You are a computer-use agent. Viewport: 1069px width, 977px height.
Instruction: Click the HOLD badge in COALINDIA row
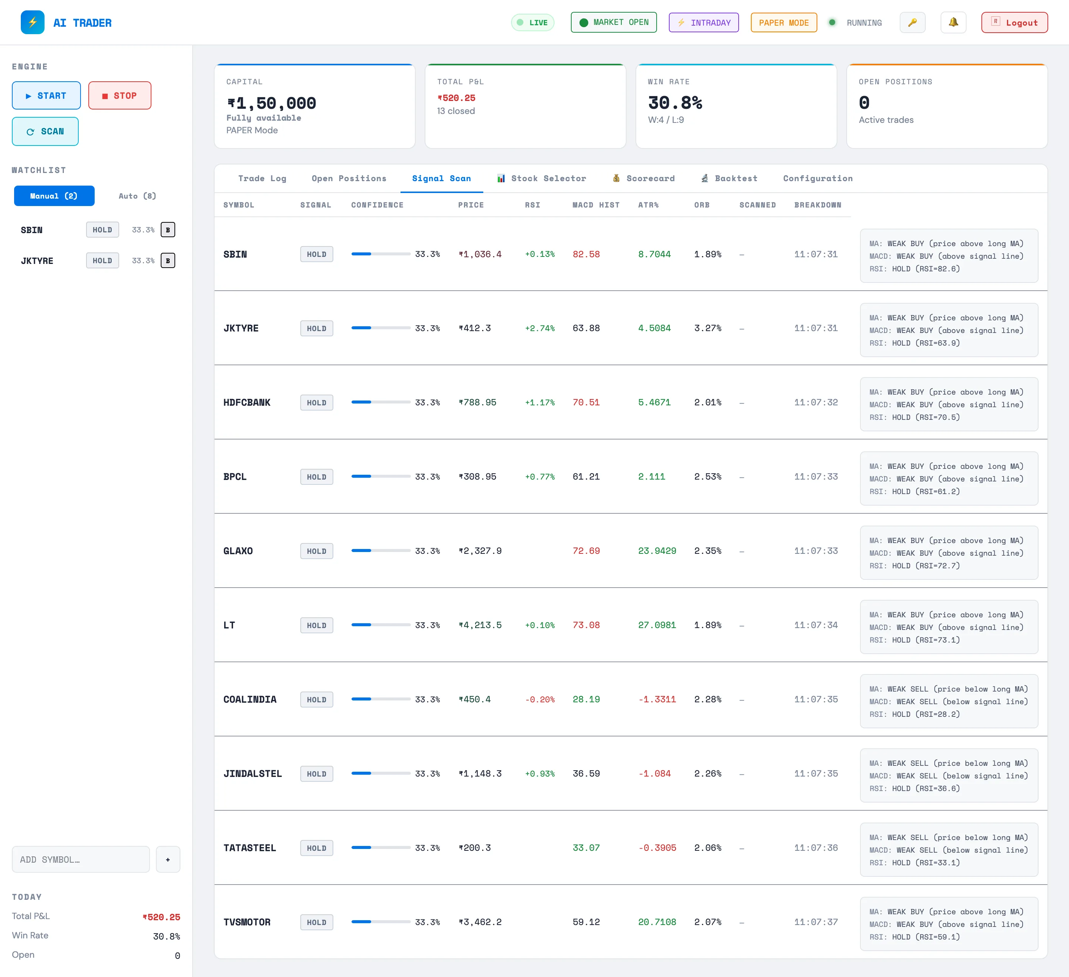(x=317, y=699)
